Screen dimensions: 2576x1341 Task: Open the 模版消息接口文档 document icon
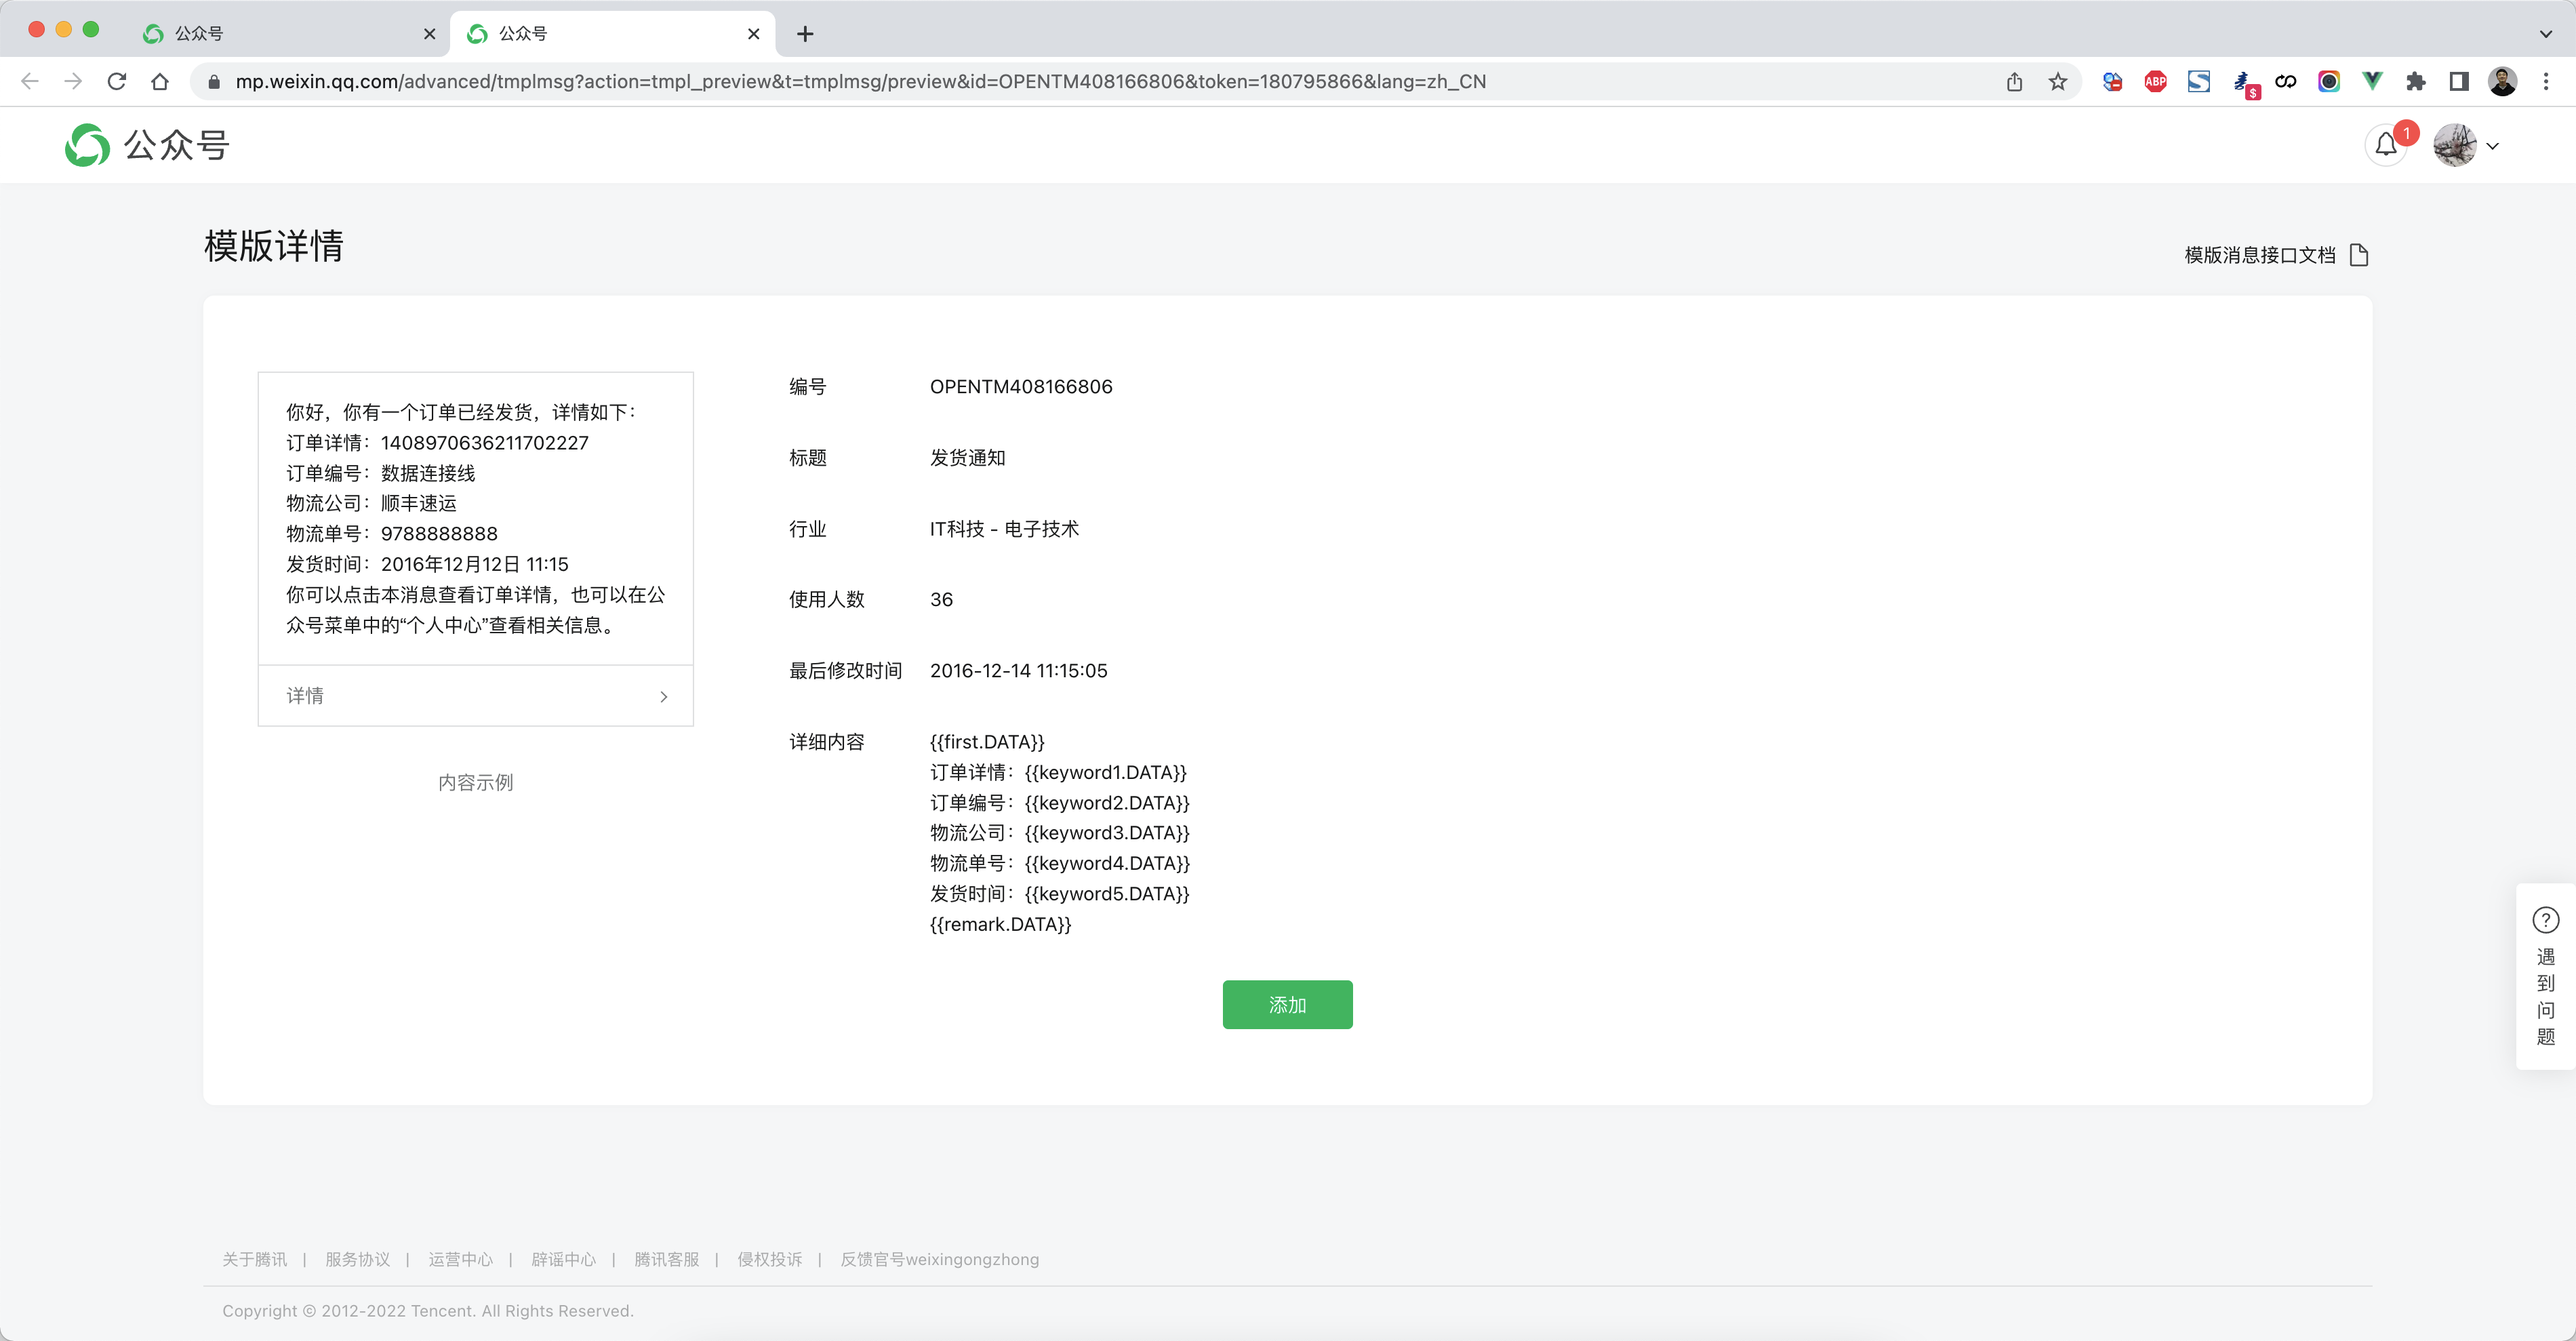(2359, 255)
